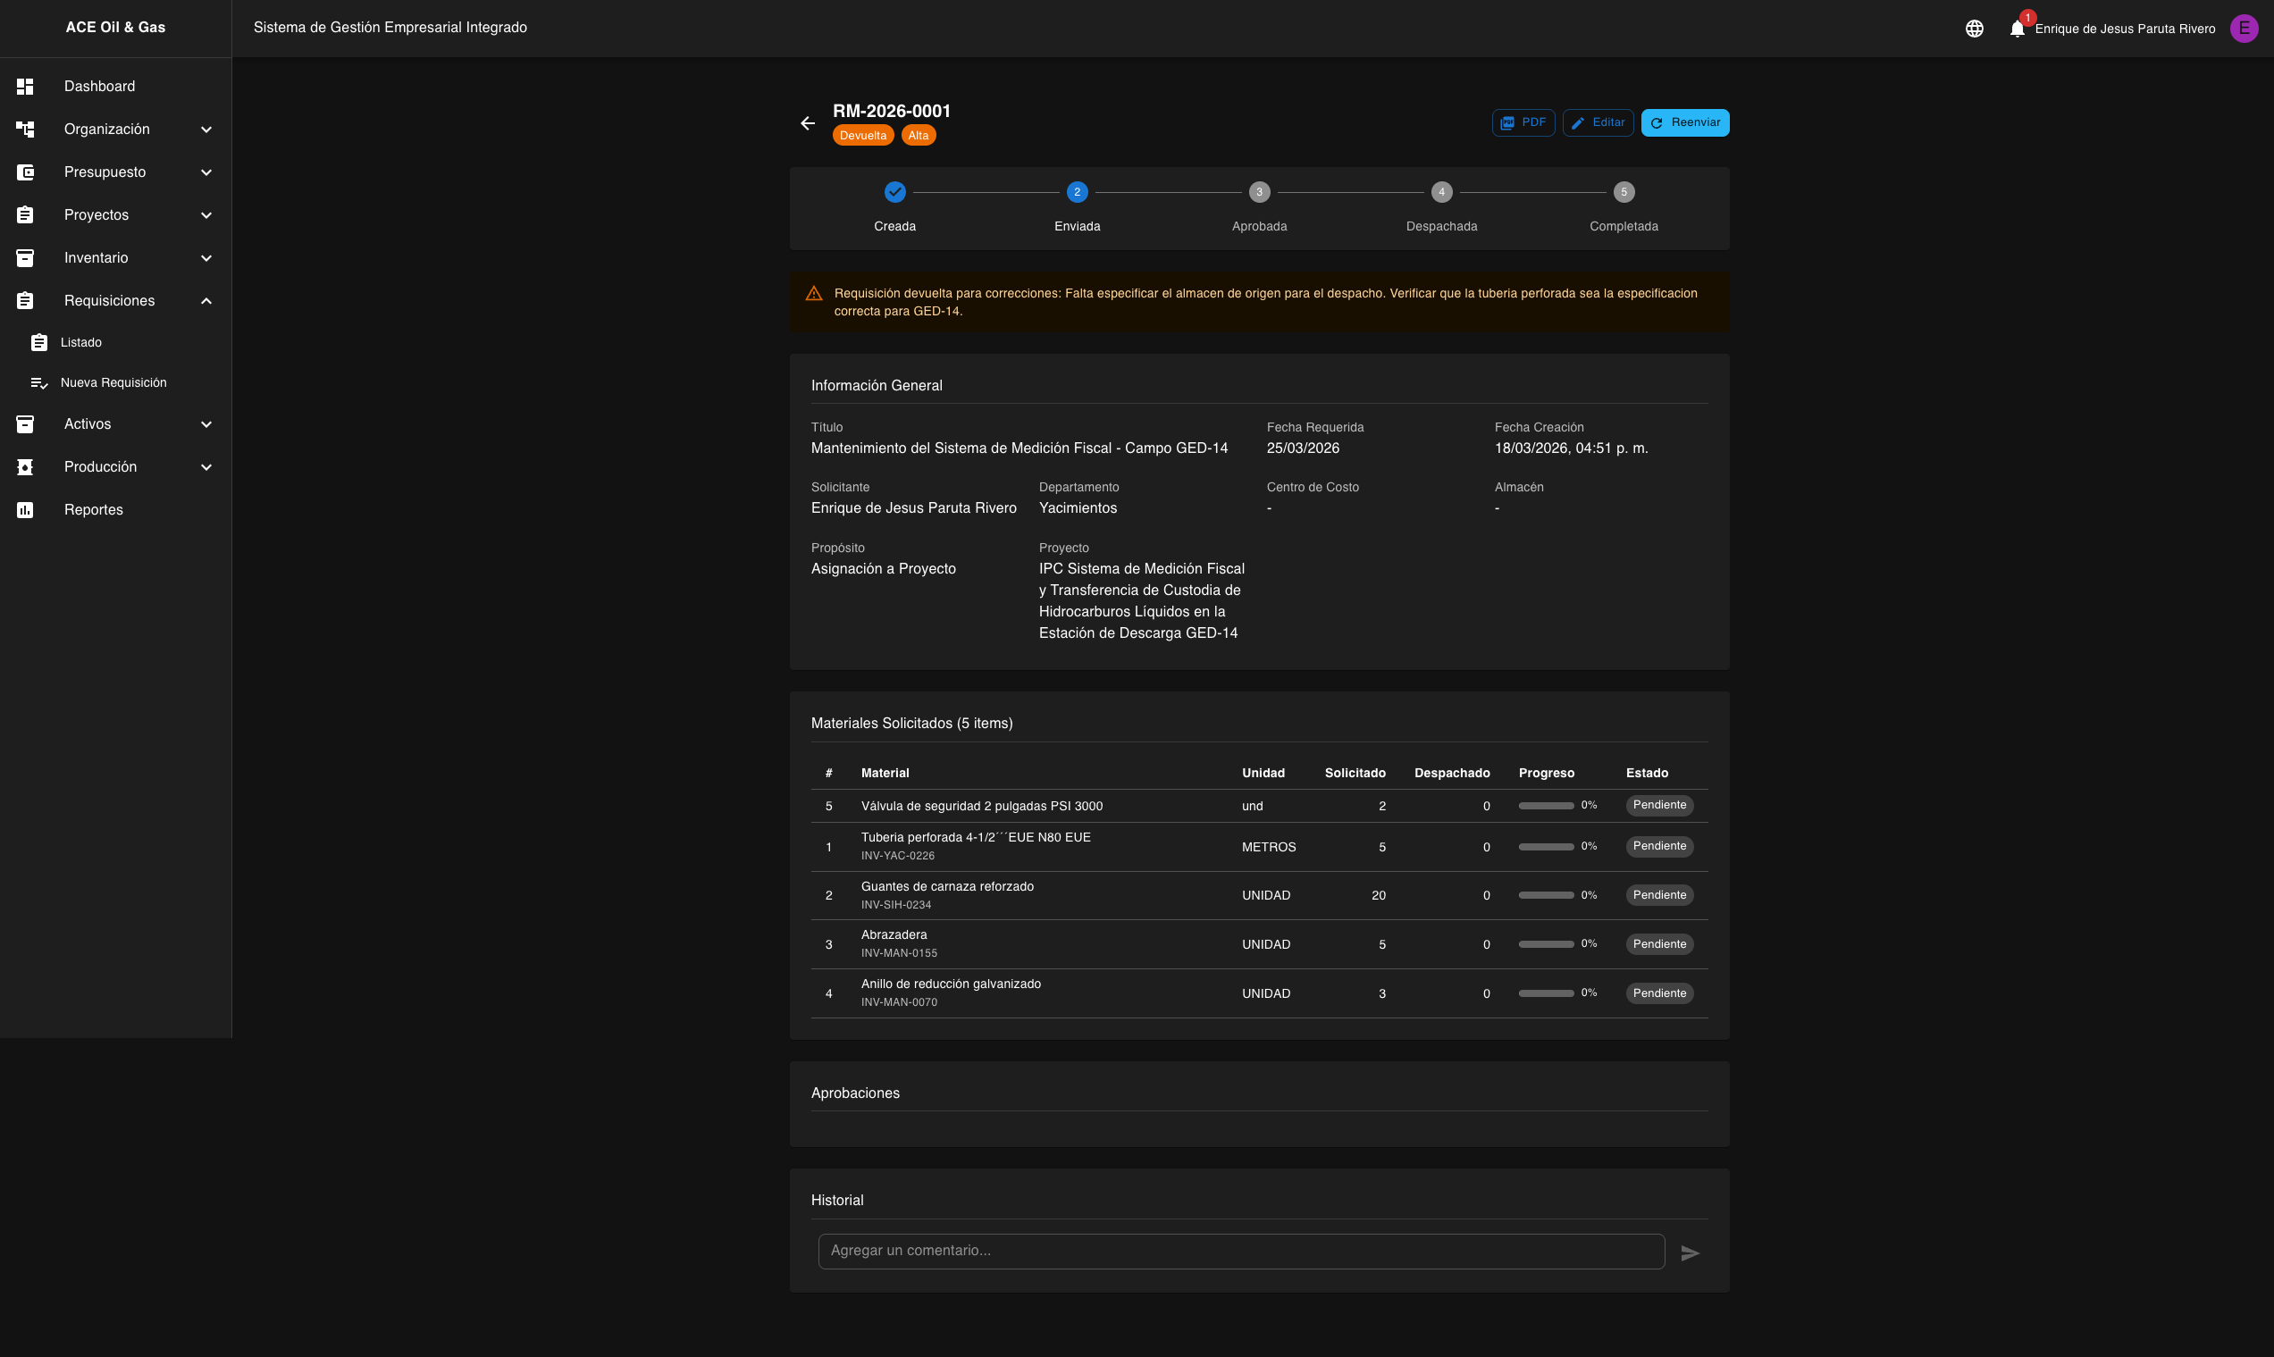Click the language globe icon
This screenshot has width=2274, height=1357.
1974,29
